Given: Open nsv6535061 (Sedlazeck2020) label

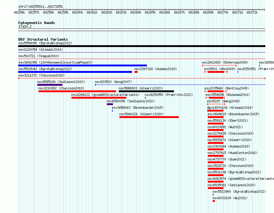Looking at the screenshot, I should [x=232, y=185].
